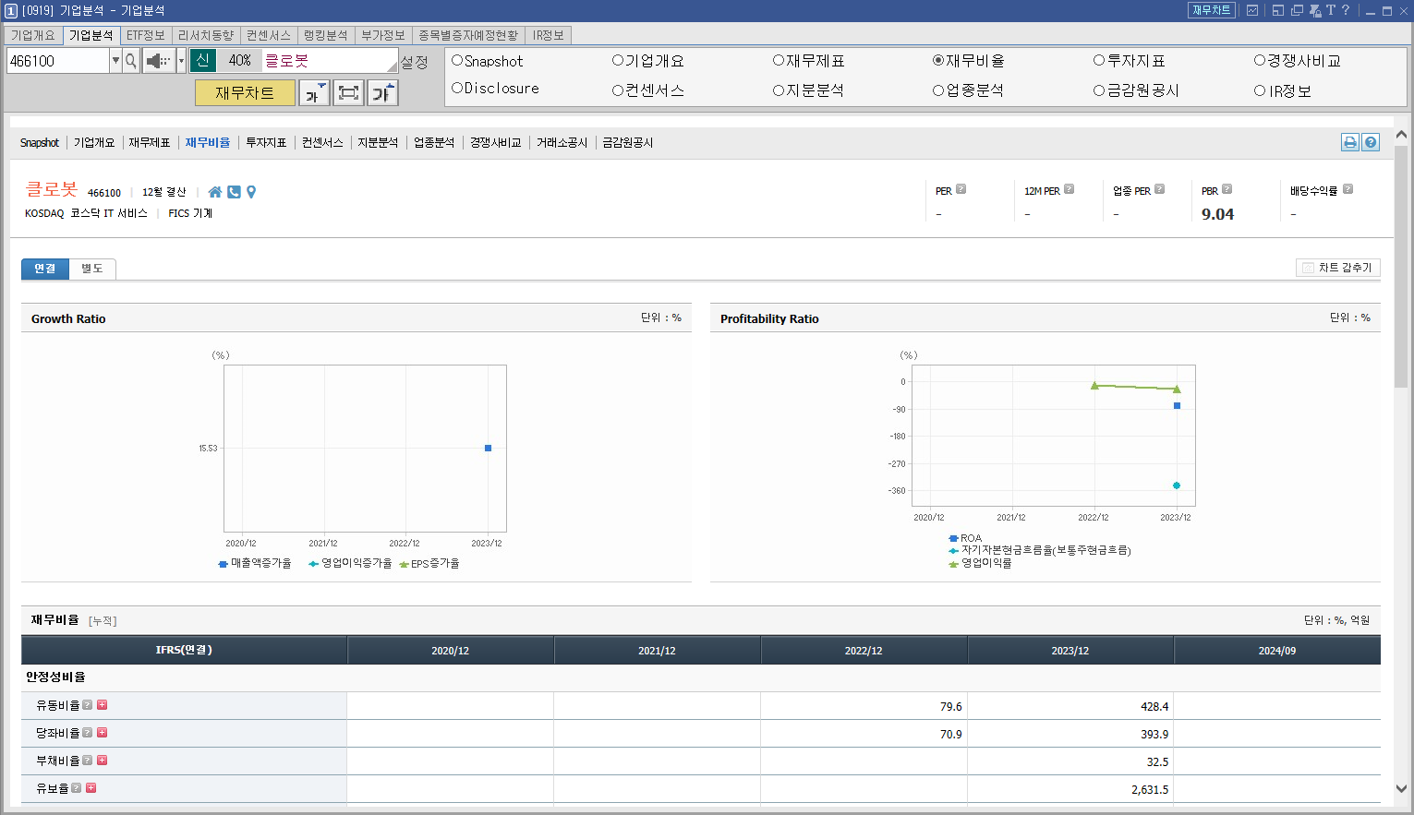
Task: Open the dropdown arrow beside the speaker icon
Action: pyautogui.click(x=181, y=61)
